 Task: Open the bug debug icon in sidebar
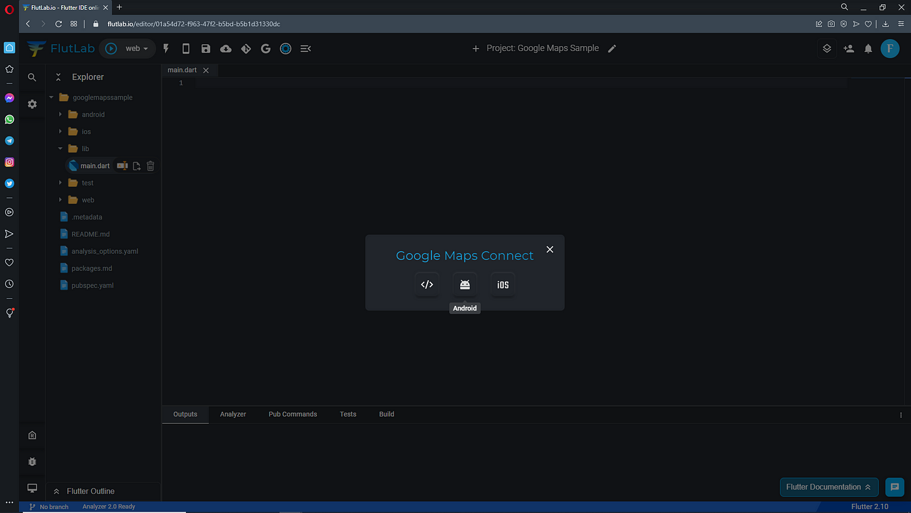32,462
